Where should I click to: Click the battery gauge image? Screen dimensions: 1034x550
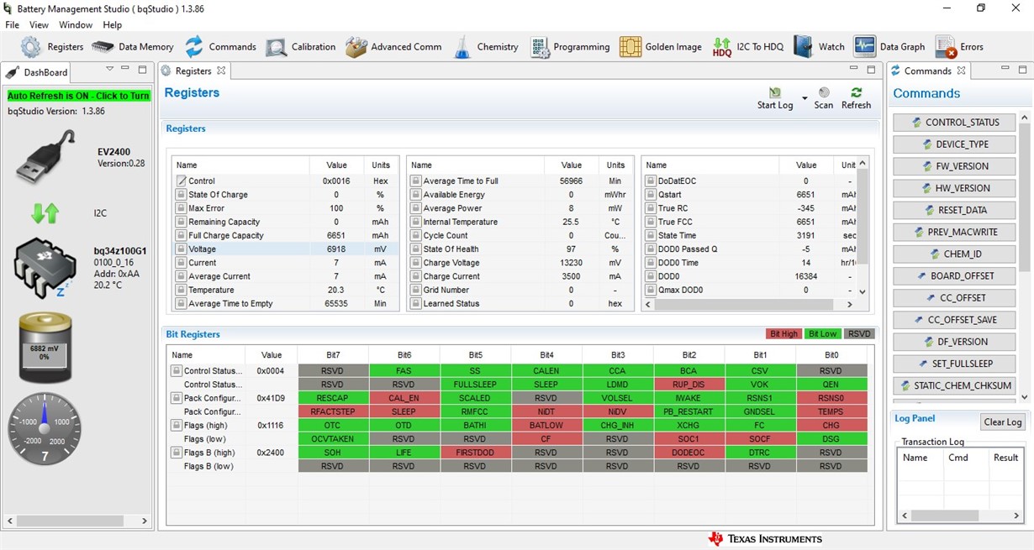click(45, 348)
